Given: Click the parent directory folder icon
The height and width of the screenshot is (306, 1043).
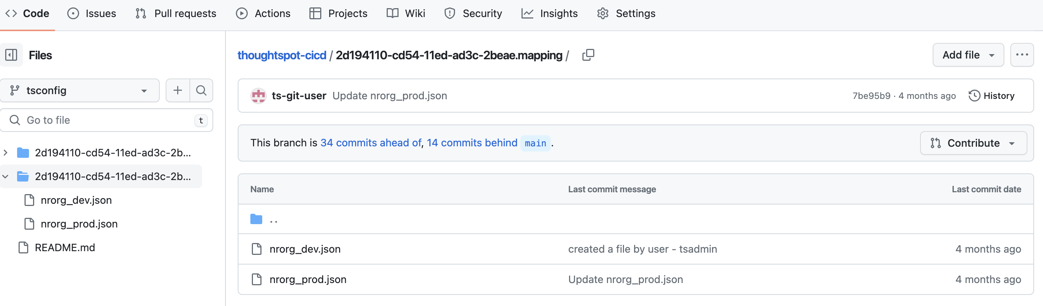Looking at the screenshot, I should click(256, 219).
